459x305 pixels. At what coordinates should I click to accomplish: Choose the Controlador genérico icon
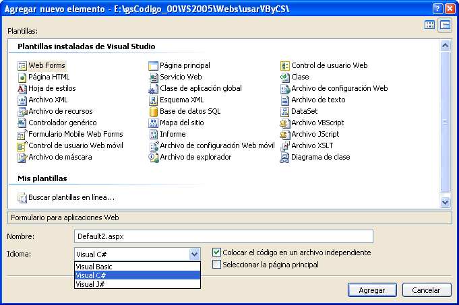coord(22,123)
